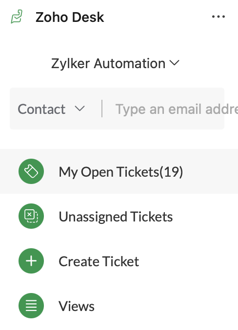Click empty space in highlighted My Open Tickets row
The image size is (238, 330).
(211, 171)
